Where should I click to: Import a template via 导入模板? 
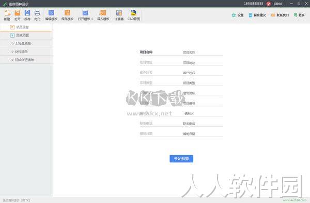point(103,15)
